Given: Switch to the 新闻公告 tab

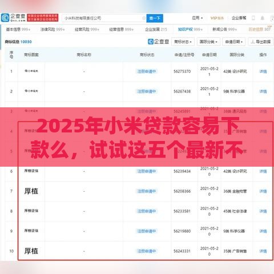Looking at the screenshot, I should [224, 29].
